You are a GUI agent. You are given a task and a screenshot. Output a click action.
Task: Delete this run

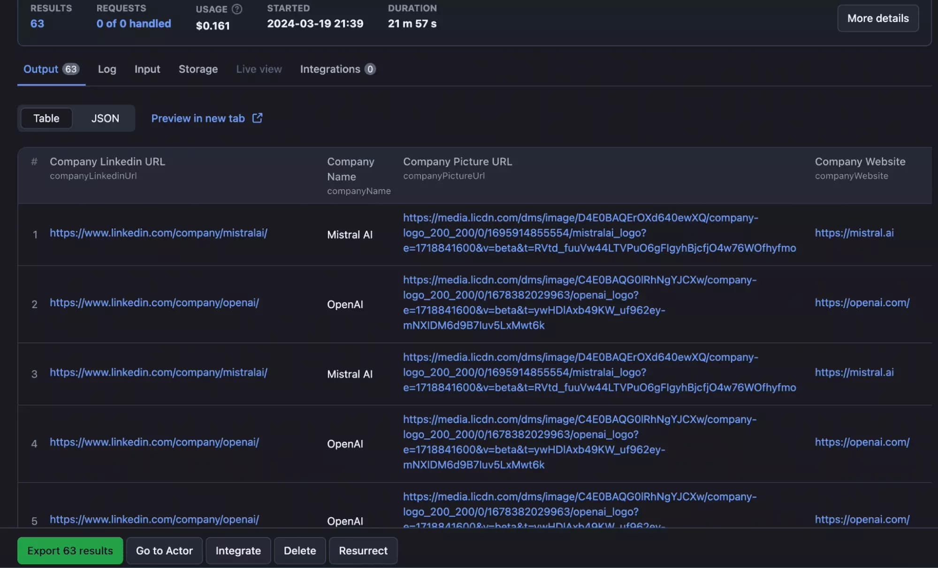299,550
